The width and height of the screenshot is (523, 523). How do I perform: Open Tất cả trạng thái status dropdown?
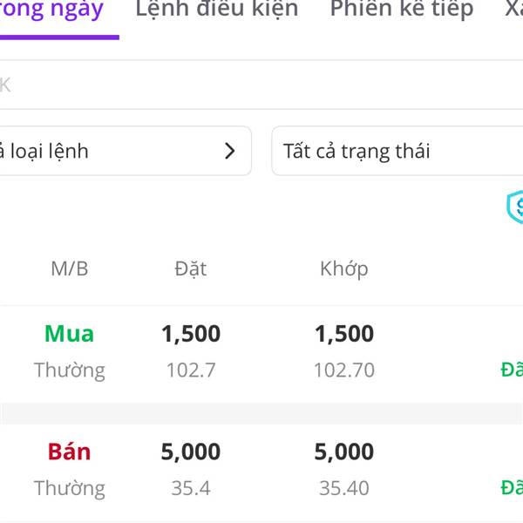coord(397,151)
